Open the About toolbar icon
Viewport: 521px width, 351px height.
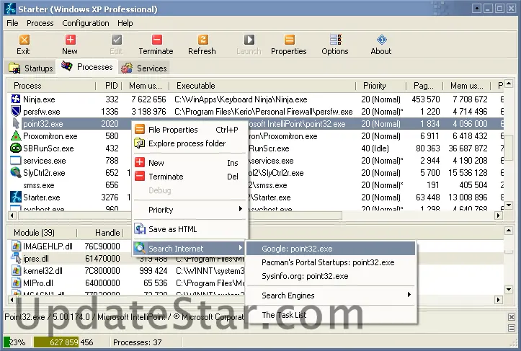coord(381,40)
